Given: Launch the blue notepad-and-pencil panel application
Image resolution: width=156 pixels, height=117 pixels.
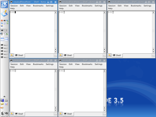Looking at the screenshot, I should coord(4,13).
